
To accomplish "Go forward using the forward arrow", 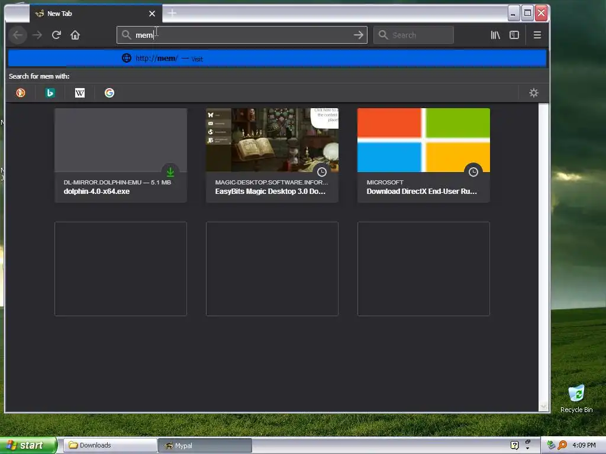I will (x=37, y=35).
